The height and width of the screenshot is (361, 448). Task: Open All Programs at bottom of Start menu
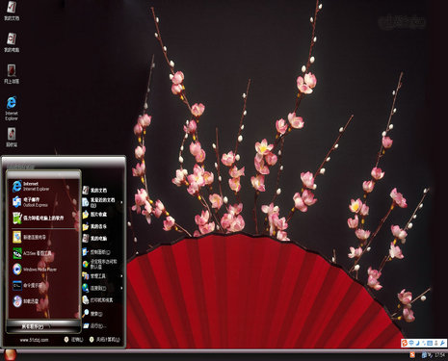pos(43,326)
